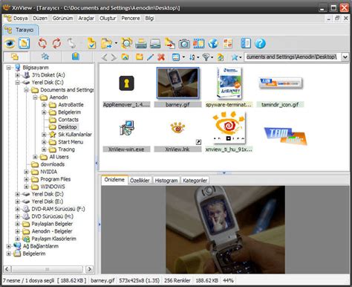Viewport: 352px width, 287px height.
Task: Click the scanner acquire icon
Action: tap(155, 44)
